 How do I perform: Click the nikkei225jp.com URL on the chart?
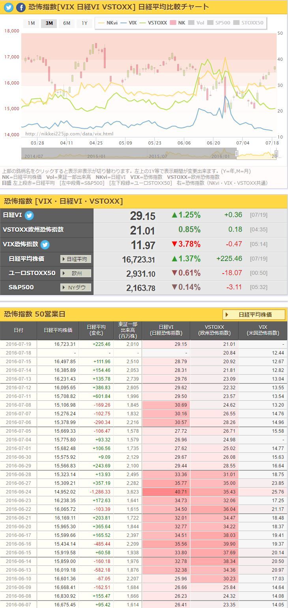[x=69, y=134]
